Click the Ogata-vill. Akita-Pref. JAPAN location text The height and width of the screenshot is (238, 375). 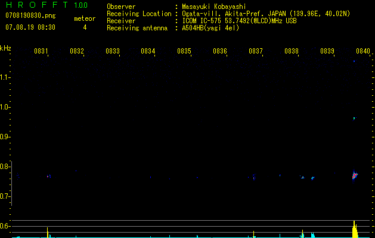coord(266,14)
